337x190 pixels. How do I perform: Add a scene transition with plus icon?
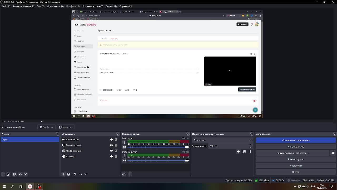coord(238,151)
